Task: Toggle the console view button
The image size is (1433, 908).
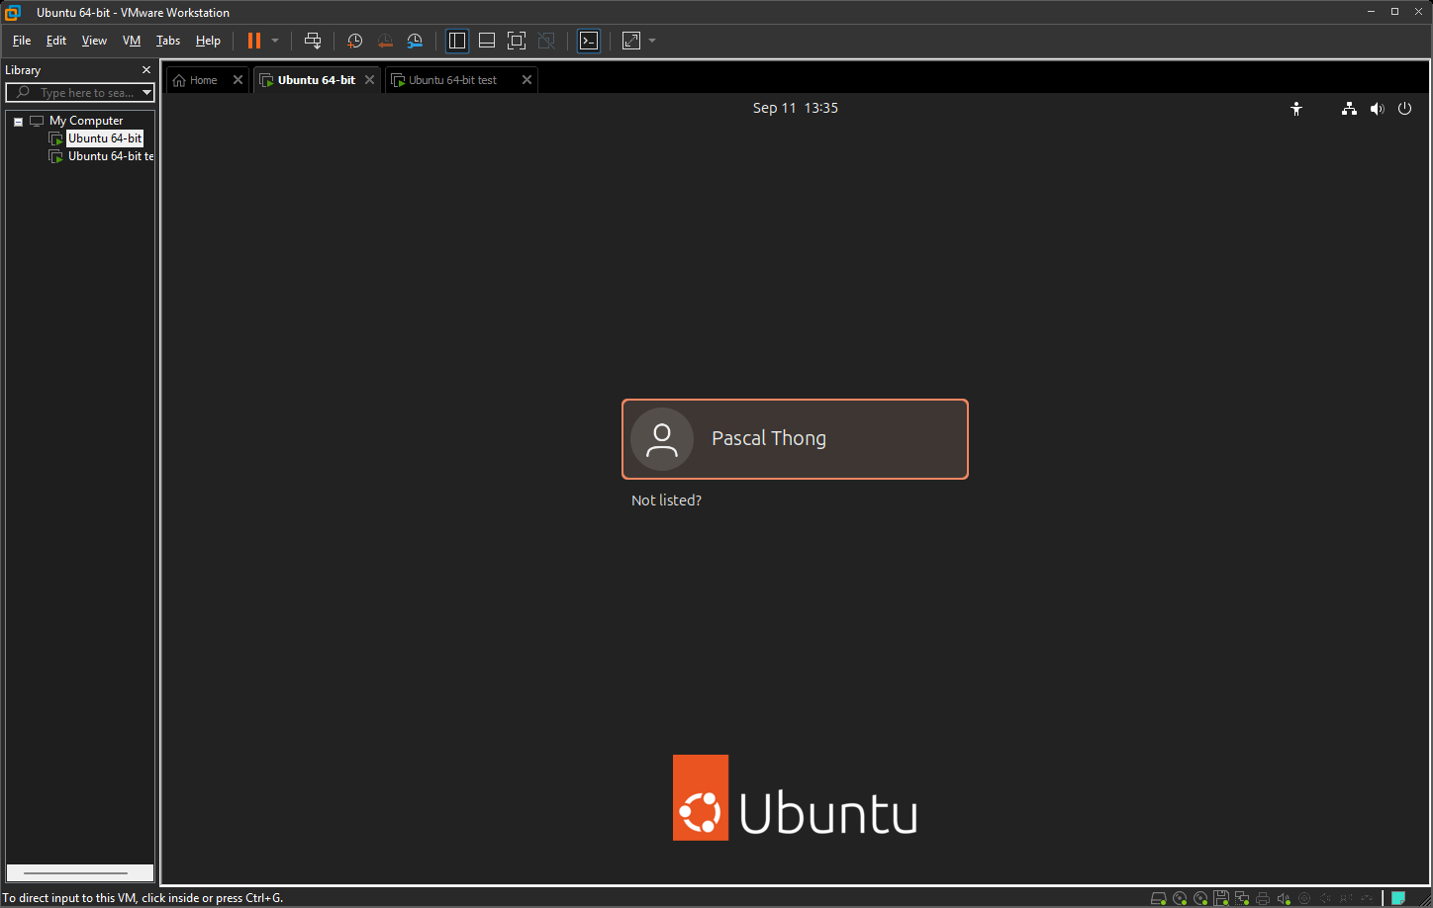Action: 589,41
